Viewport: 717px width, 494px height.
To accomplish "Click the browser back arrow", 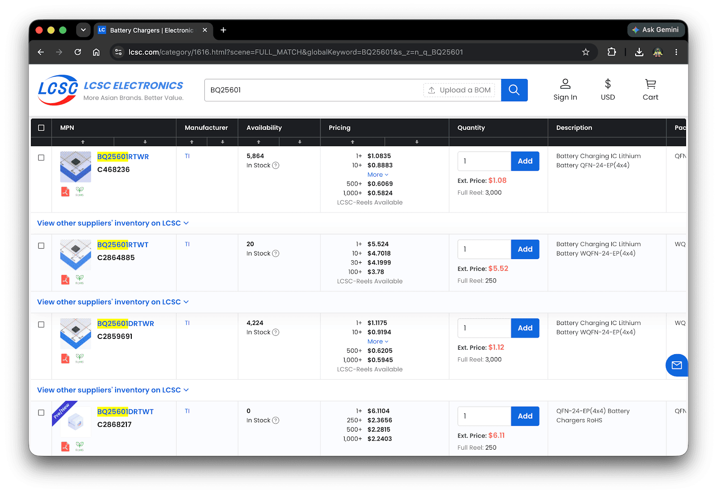I will [41, 52].
